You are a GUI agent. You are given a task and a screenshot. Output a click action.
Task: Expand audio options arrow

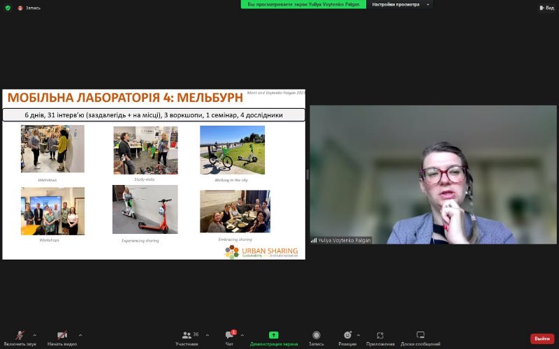click(35, 335)
